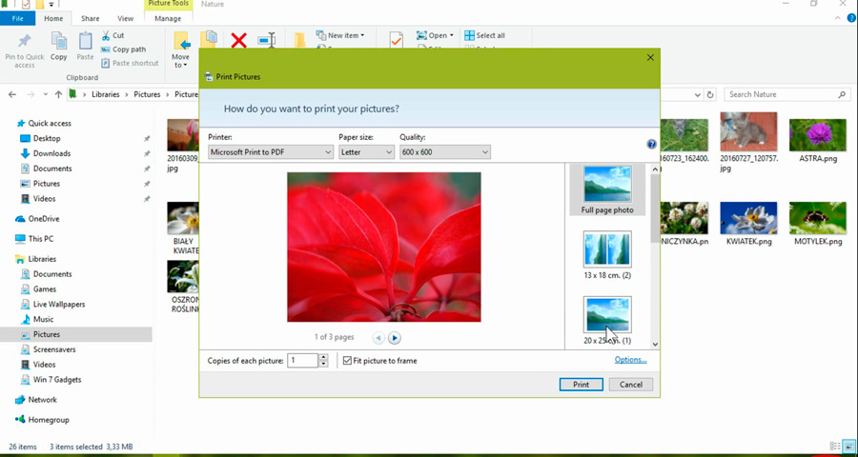858x457 pixels.
Task: Click Paste shortcut in the ribbon
Action: point(131,63)
